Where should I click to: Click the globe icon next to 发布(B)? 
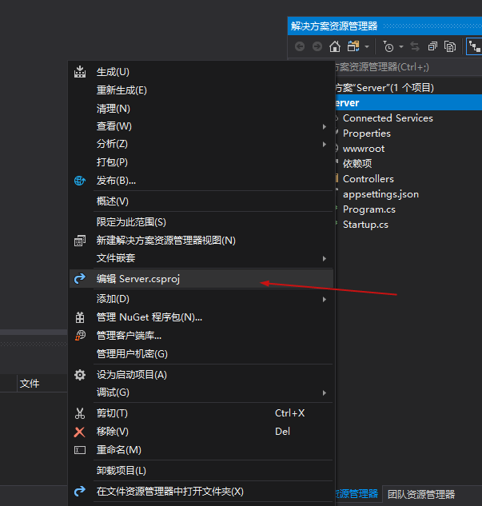[80, 181]
